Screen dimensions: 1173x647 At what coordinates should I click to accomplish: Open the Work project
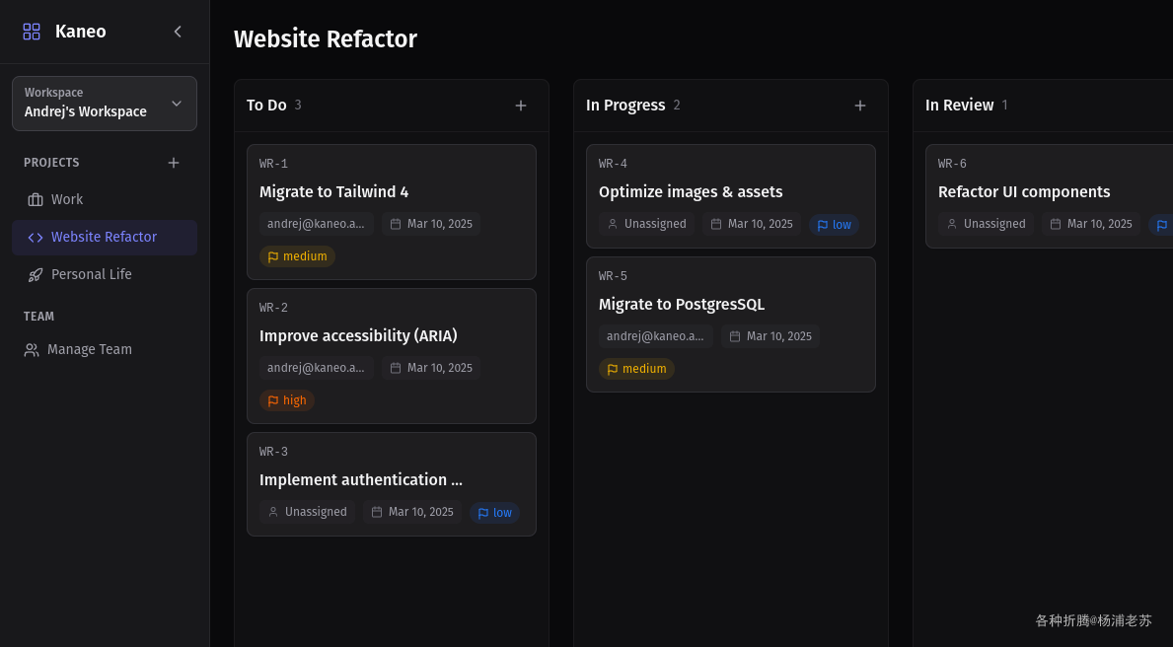pyautogui.click(x=67, y=199)
